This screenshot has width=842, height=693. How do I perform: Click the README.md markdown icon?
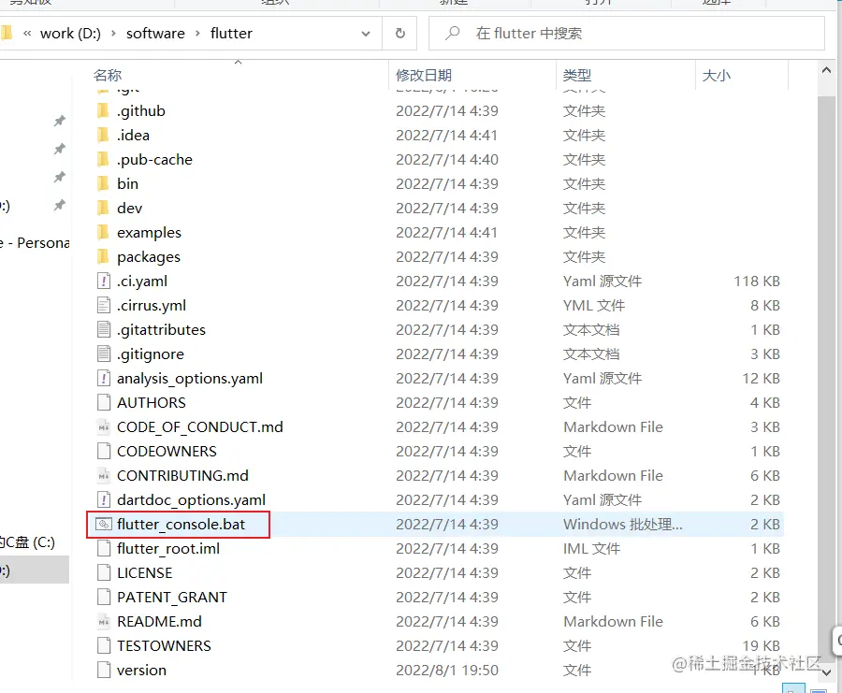point(104,621)
